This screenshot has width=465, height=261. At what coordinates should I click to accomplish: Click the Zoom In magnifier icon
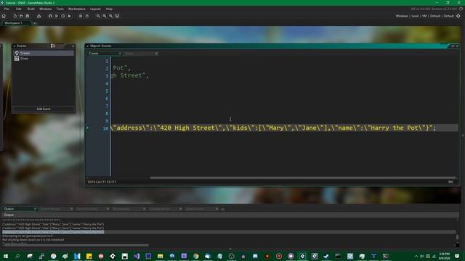[111, 16]
